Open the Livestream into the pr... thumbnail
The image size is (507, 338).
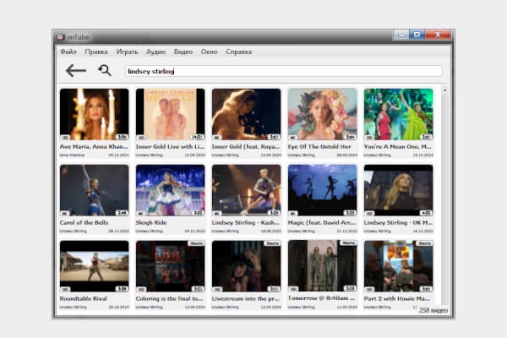[247, 266]
